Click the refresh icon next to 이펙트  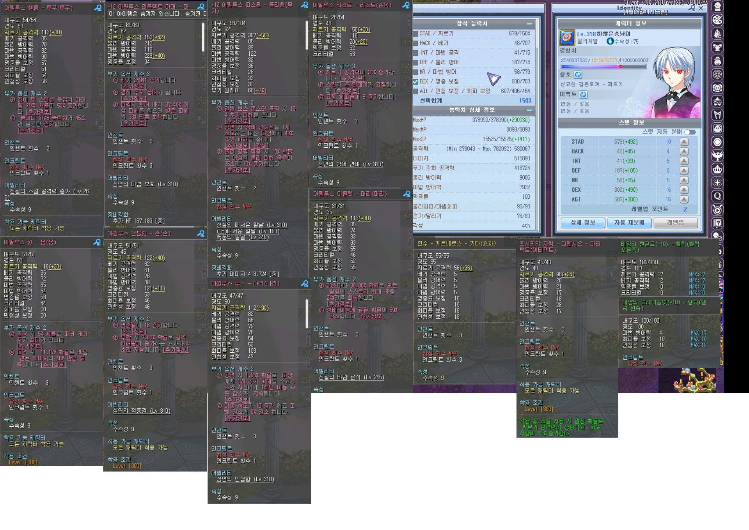583,94
